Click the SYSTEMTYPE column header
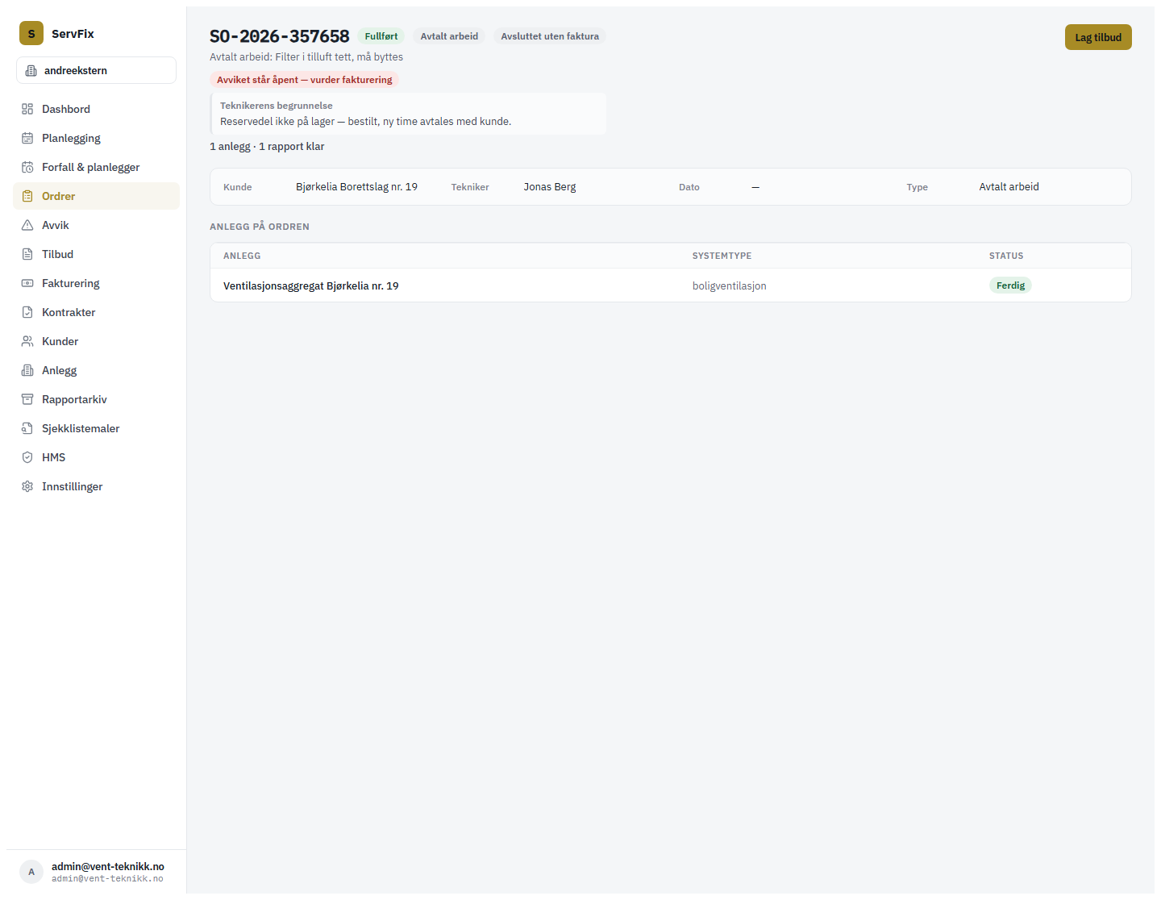 point(722,256)
